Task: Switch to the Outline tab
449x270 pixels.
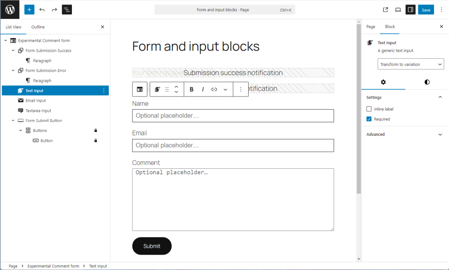Action: tap(37, 27)
